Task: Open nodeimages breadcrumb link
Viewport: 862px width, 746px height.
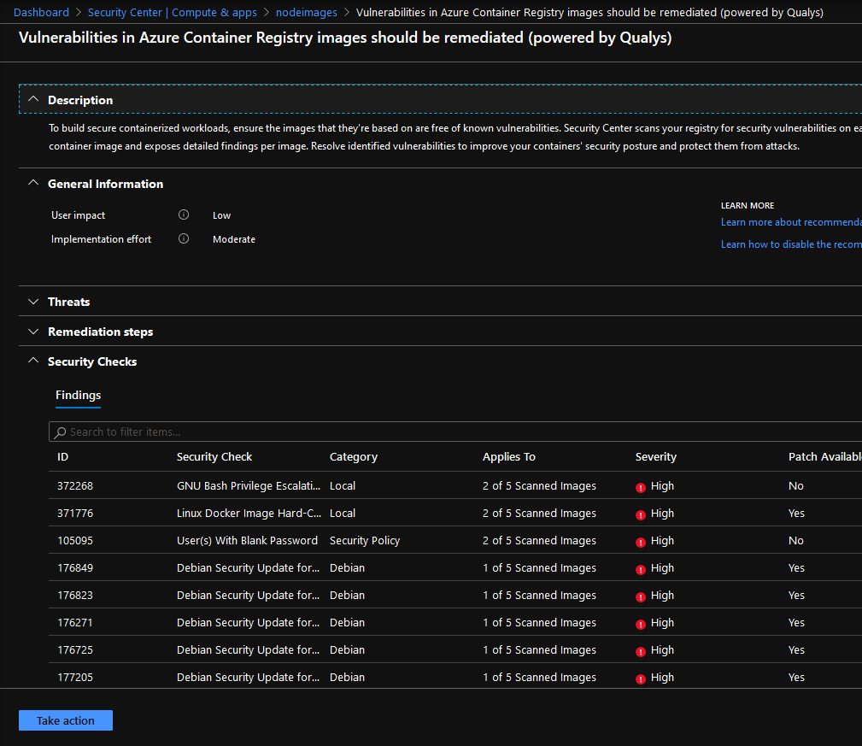Action: point(306,13)
